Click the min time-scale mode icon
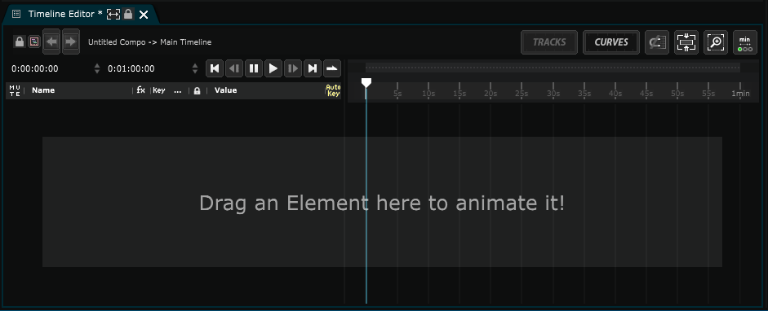The image size is (768, 311). [x=745, y=42]
